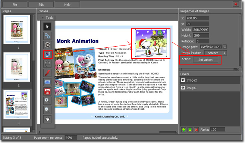
Task: Click the Monk Animation heading on canvas
Action: 78,41
